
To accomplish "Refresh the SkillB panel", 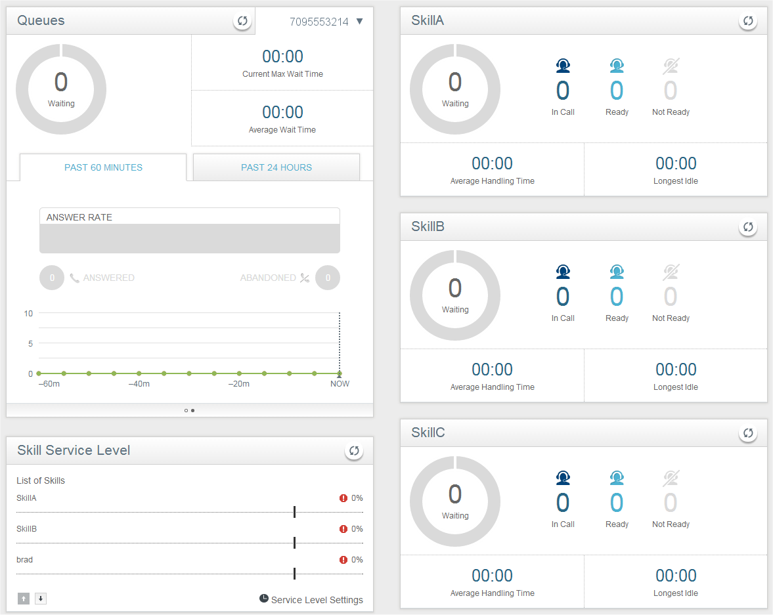I will click(x=747, y=227).
